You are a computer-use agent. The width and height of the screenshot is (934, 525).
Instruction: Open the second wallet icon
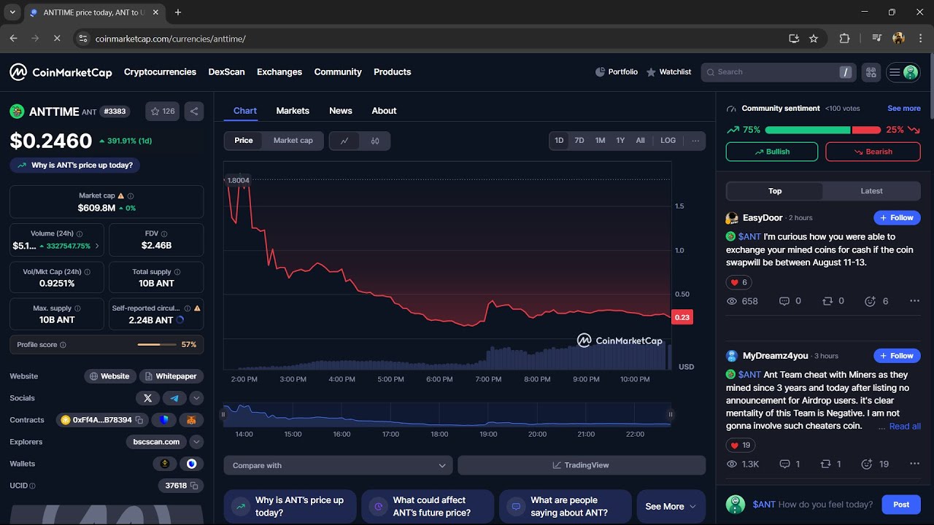point(191,464)
